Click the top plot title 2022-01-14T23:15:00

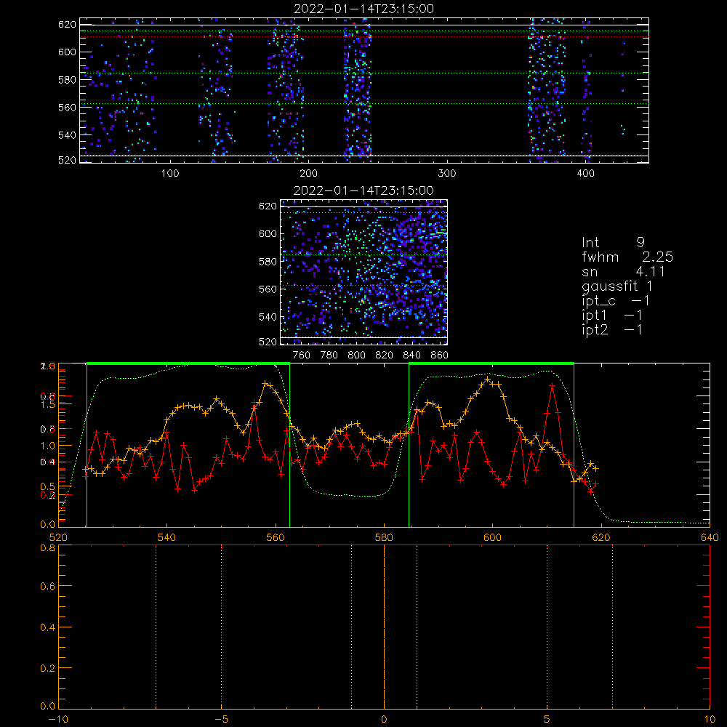[x=363, y=9]
